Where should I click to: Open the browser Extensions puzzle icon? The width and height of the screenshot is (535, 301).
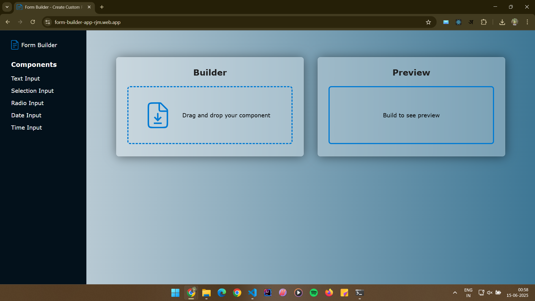484,22
